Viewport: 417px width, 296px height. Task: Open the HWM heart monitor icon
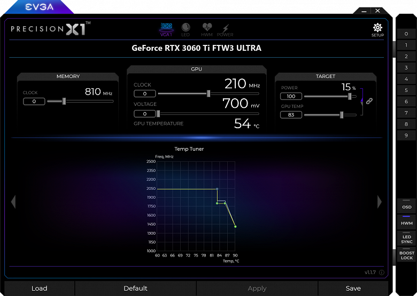pyautogui.click(x=207, y=29)
